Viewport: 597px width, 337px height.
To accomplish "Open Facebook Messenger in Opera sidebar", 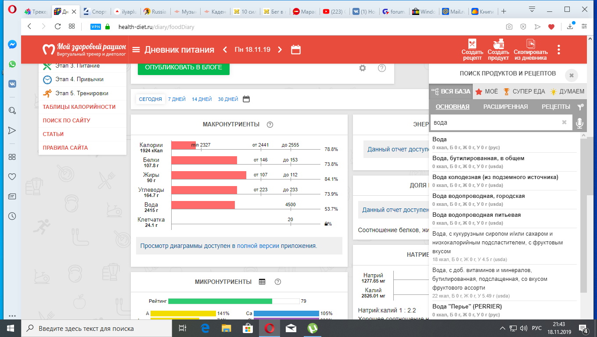I will [x=12, y=44].
